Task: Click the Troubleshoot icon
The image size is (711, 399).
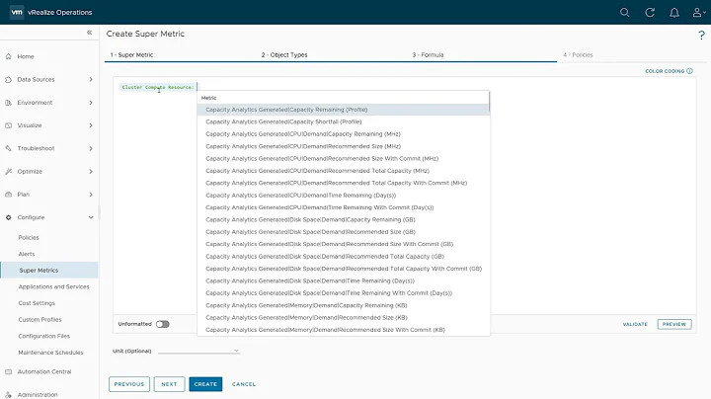Action: (8, 148)
